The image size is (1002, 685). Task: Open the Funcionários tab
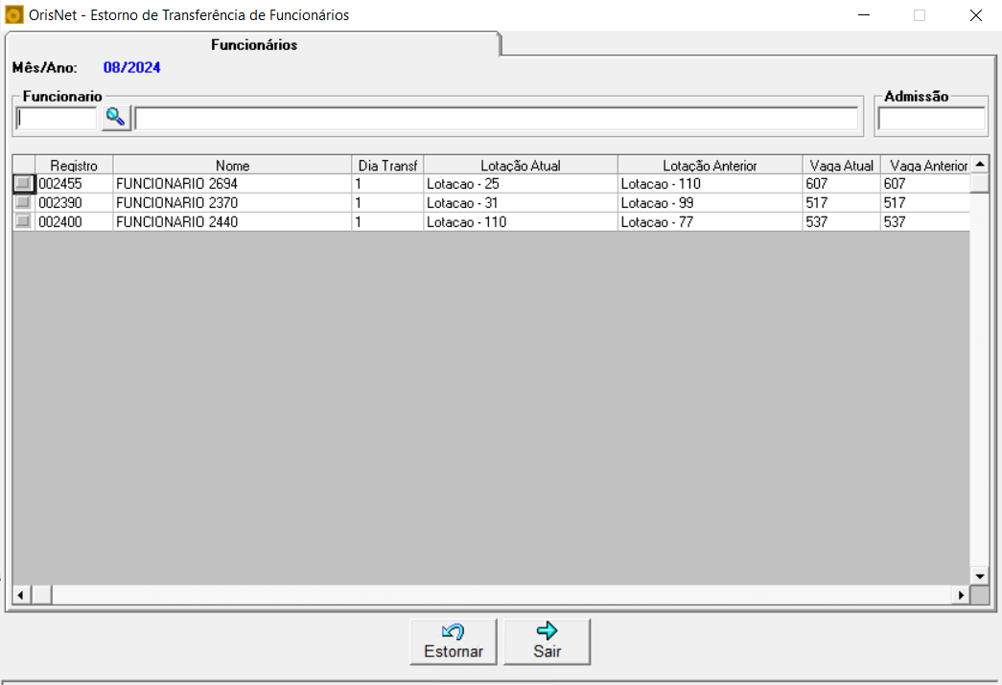click(253, 45)
